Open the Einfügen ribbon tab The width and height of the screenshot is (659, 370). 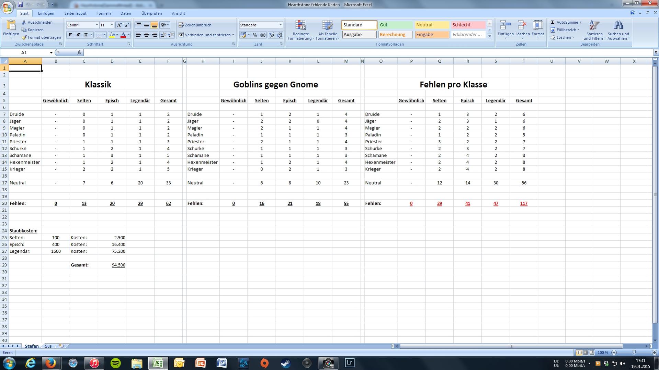coord(46,13)
